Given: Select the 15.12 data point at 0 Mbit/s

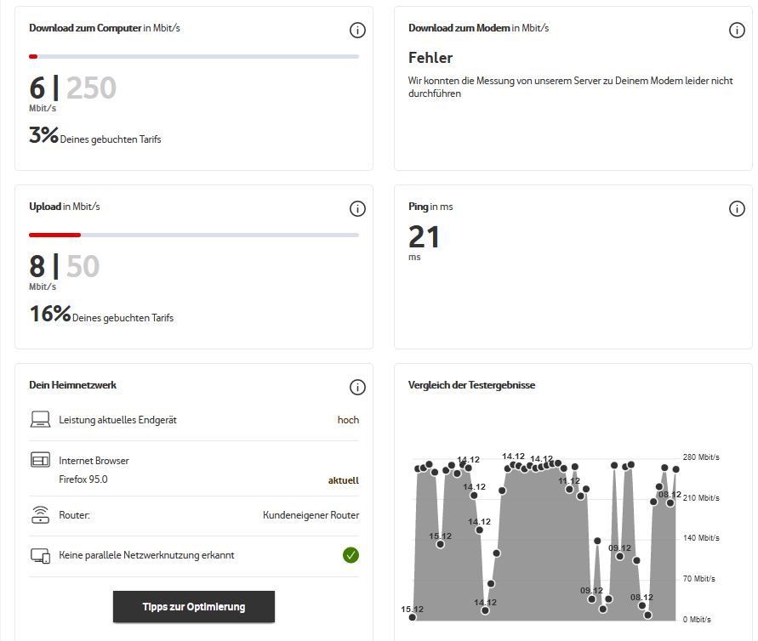Looking at the screenshot, I should pos(413,617).
